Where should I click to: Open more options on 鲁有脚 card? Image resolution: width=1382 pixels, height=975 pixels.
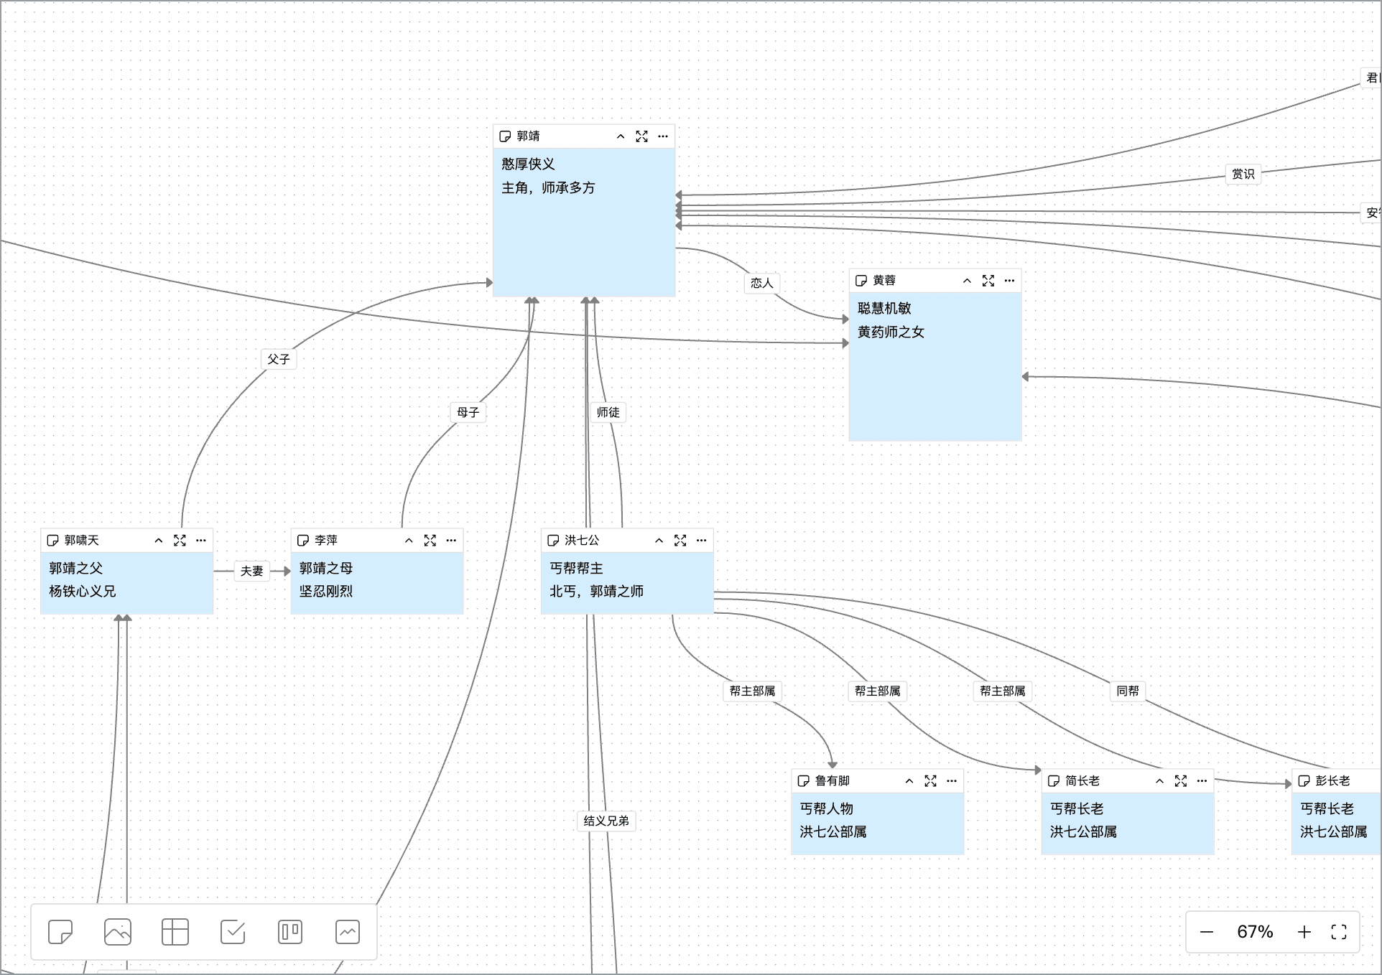pos(952,781)
